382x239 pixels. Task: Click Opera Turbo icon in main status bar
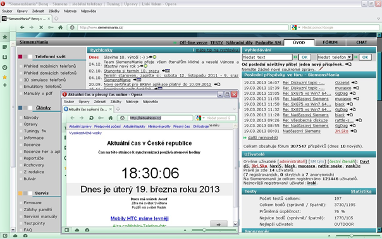click(x=25, y=236)
